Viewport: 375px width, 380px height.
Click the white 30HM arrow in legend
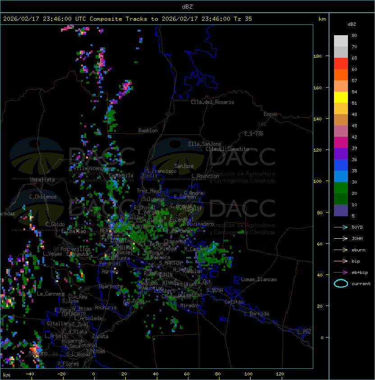tap(341, 238)
